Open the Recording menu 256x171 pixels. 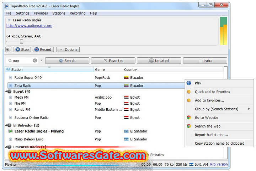[78, 13]
